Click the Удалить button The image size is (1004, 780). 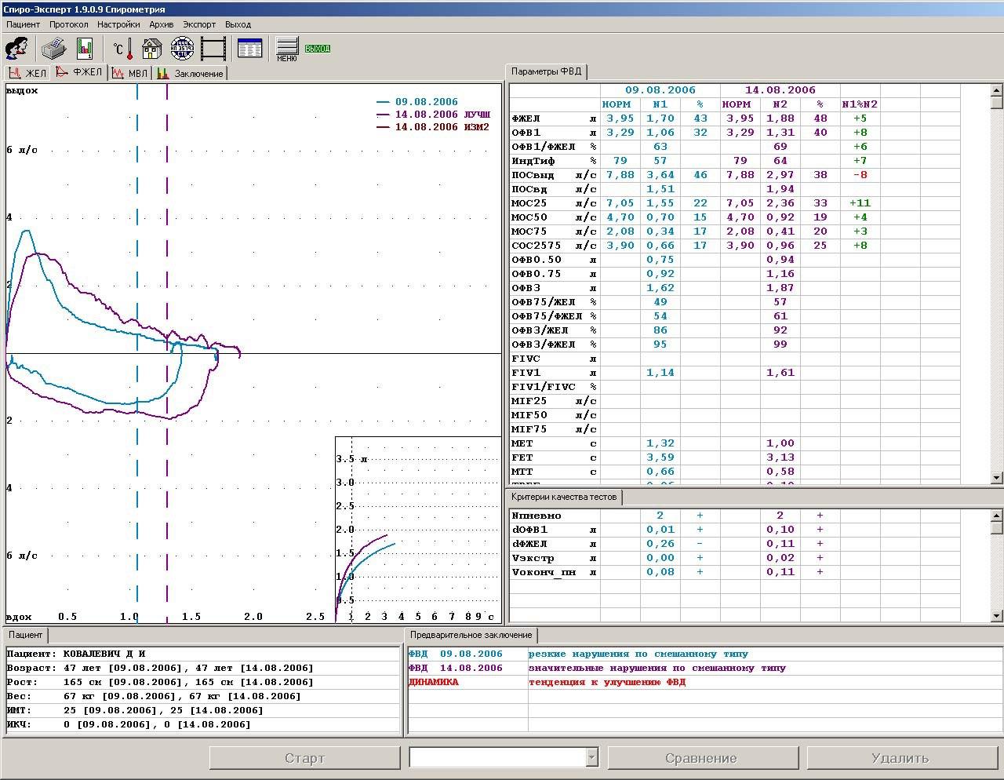(900, 758)
